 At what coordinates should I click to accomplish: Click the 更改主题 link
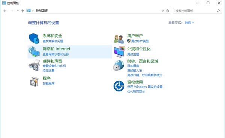[x=133, y=54]
